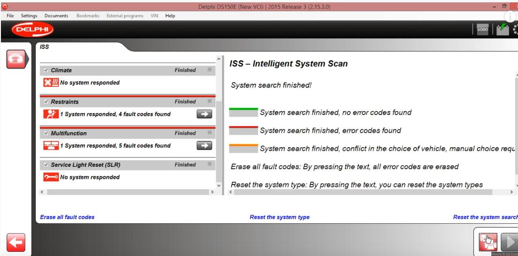Click the grey next arrow button
Screen dimensions: 518x256
[509, 242]
